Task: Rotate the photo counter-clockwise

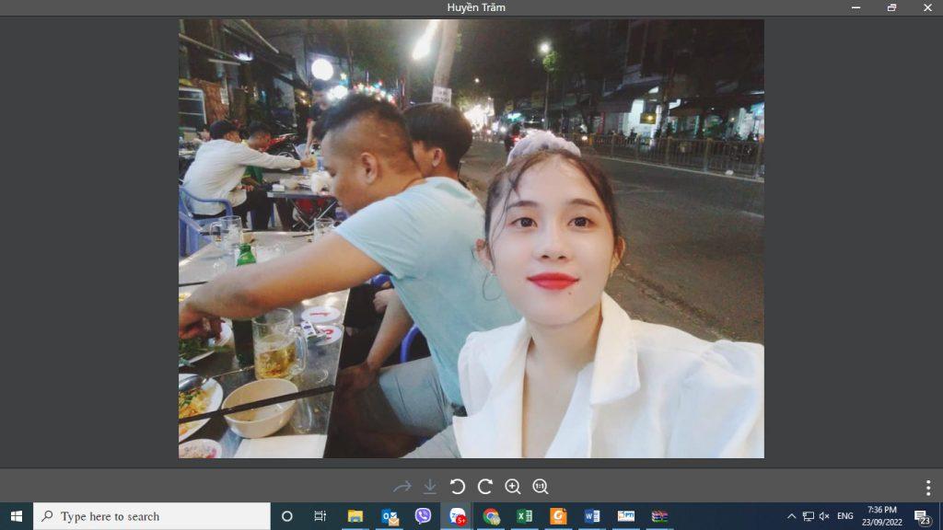Action: (x=458, y=487)
